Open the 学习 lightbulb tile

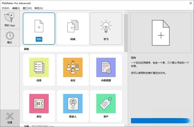pos(106,29)
